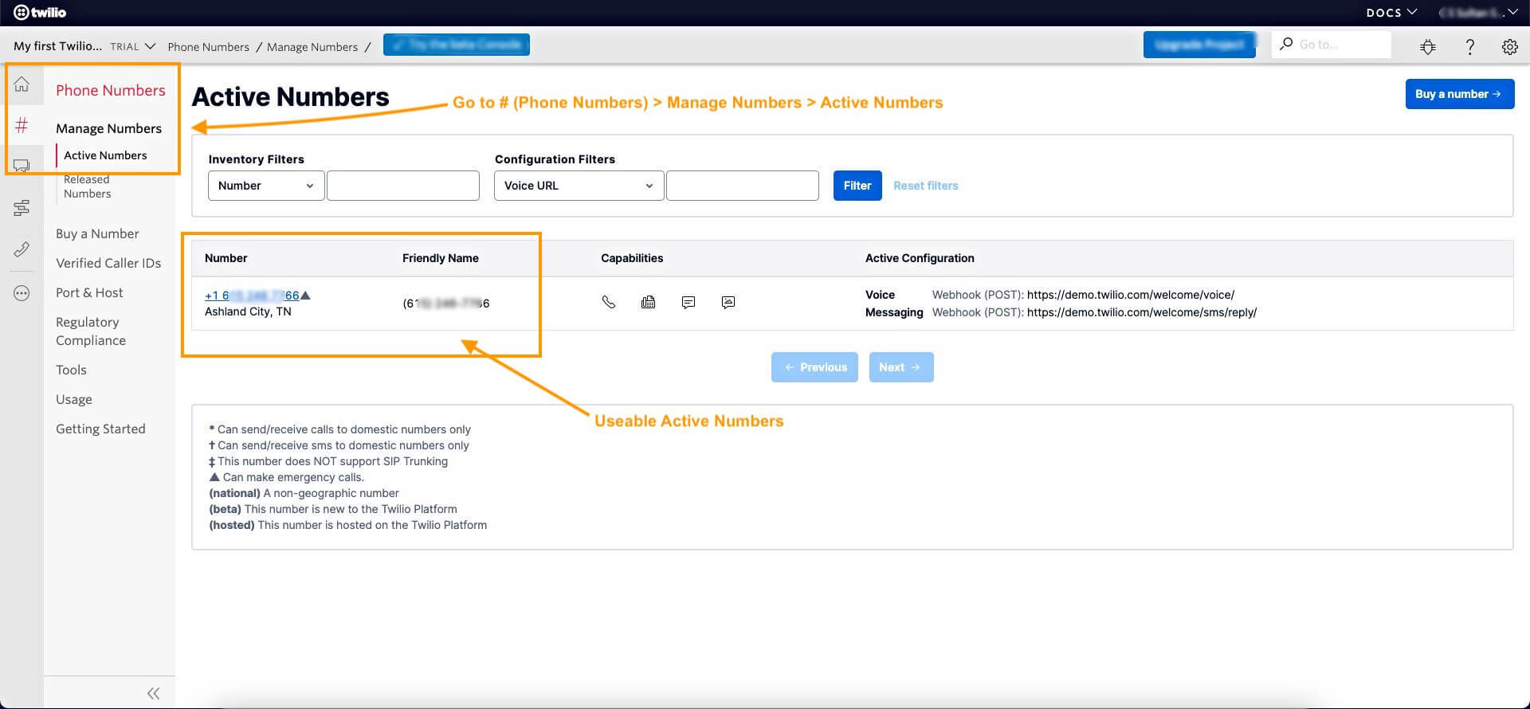
Task: Focus the configuration filter text field
Action: 743,186
